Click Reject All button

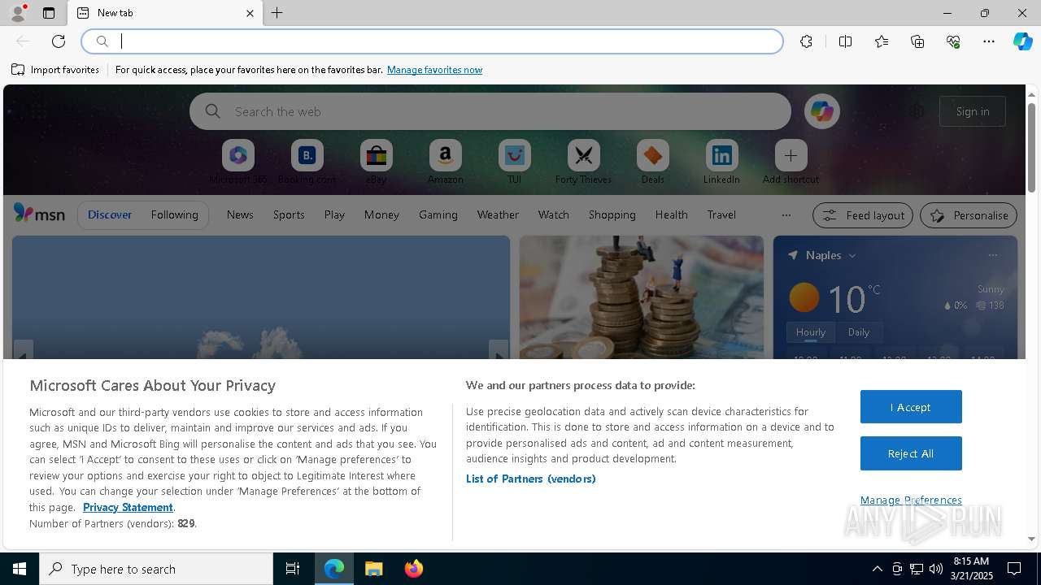coord(911,453)
